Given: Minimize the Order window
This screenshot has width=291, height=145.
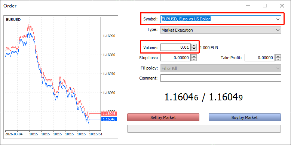Looking at the screenshot, I should pyautogui.click(x=248, y=6).
